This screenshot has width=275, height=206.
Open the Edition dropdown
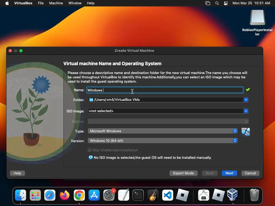click(168, 121)
